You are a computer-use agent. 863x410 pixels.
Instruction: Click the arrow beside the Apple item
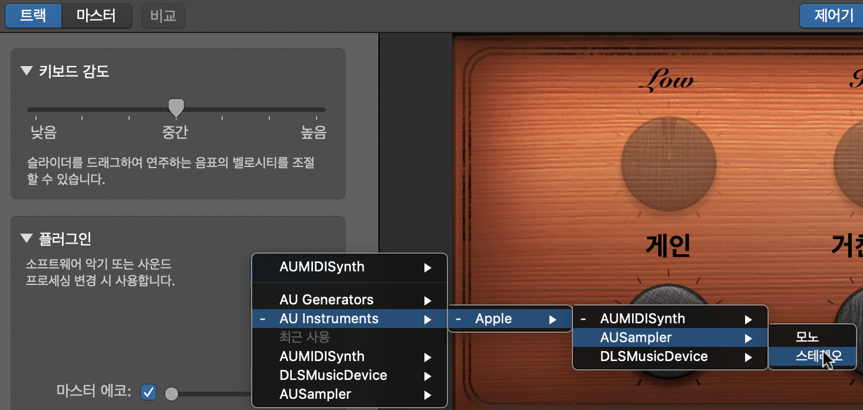tap(552, 320)
